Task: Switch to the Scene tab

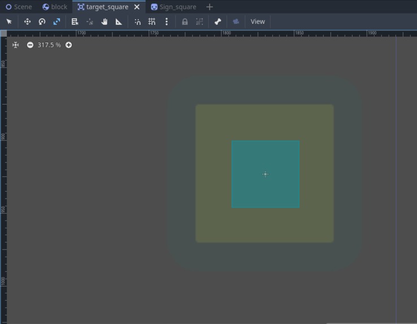Action: pyautogui.click(x=19, y=7)
